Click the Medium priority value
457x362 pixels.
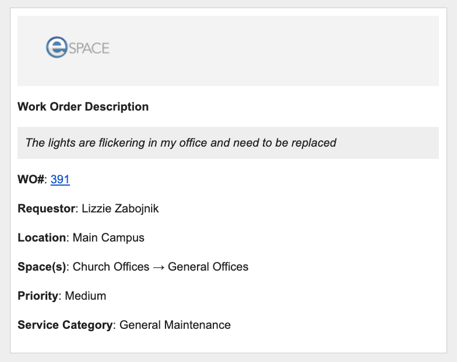pyautogui.click(x=86, y=296)
